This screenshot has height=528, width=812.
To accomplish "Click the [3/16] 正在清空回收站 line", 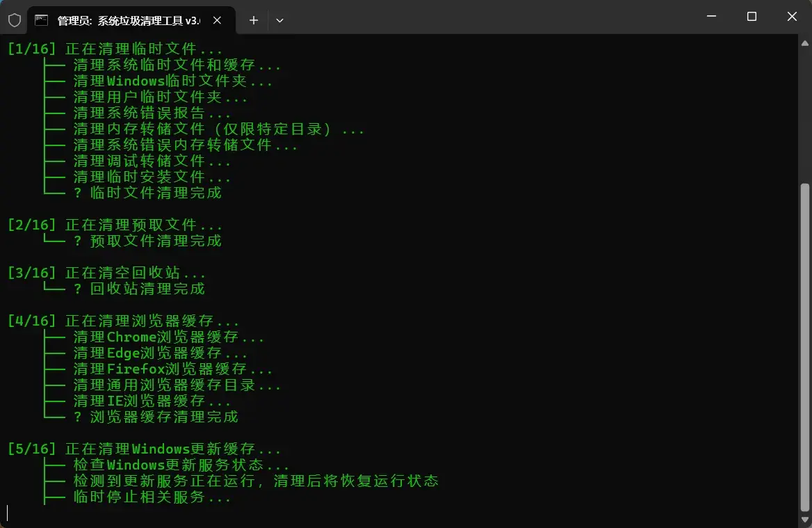I will (106, 273).
